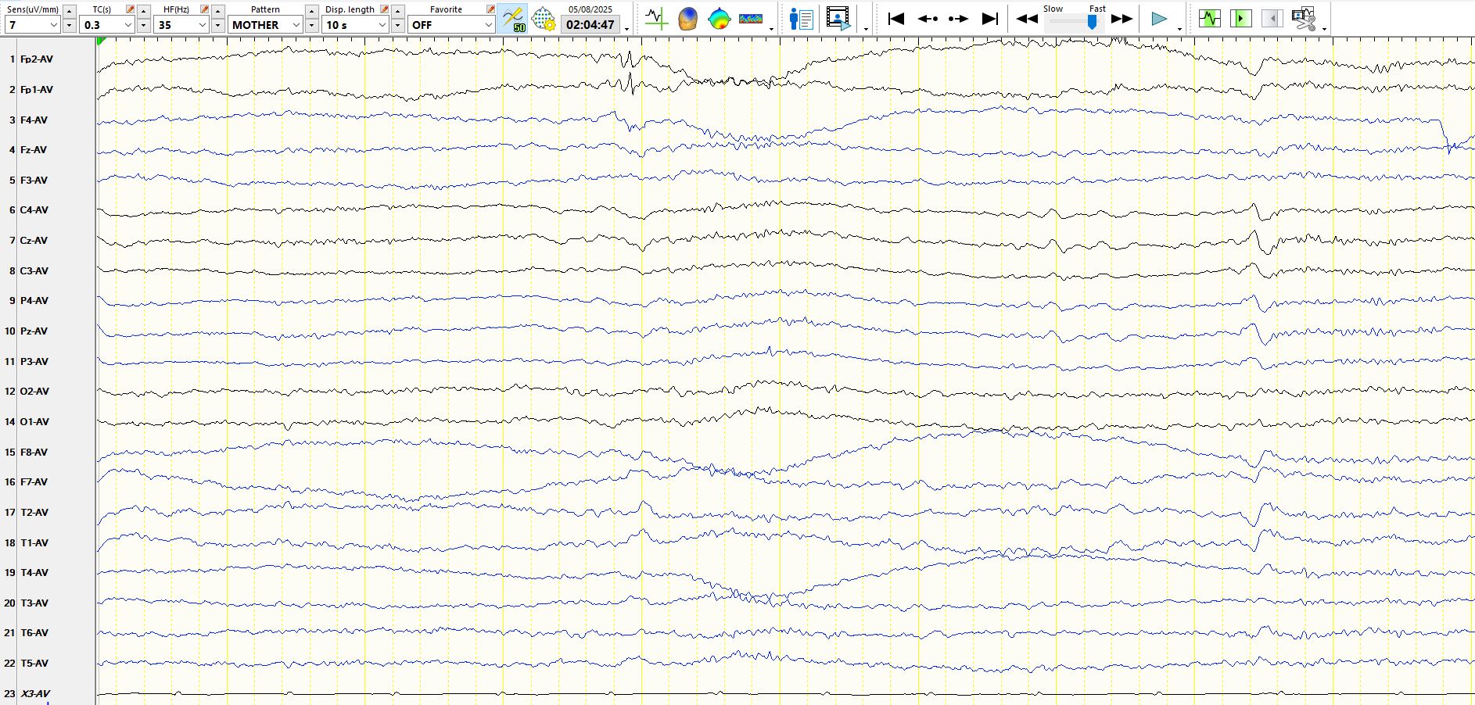The width and height of the screenshot is (1475, 705).
Task: Show the patient information panel
Action: click(801, 19)
